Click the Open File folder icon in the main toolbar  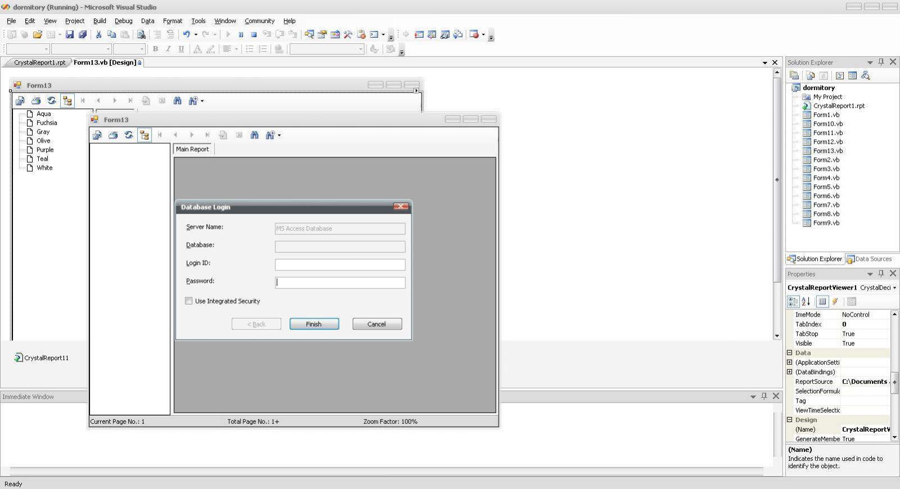[38, 34]
